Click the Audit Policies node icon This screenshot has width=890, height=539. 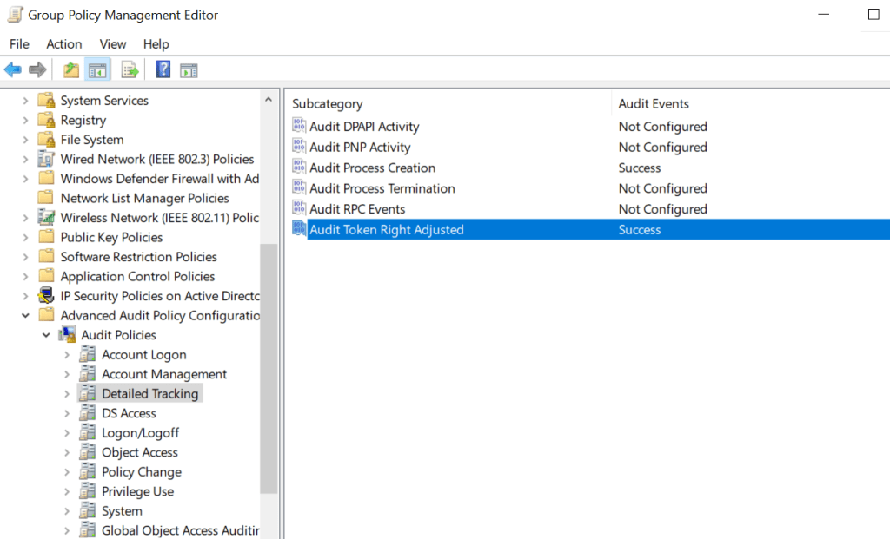[x=67, y=335]
